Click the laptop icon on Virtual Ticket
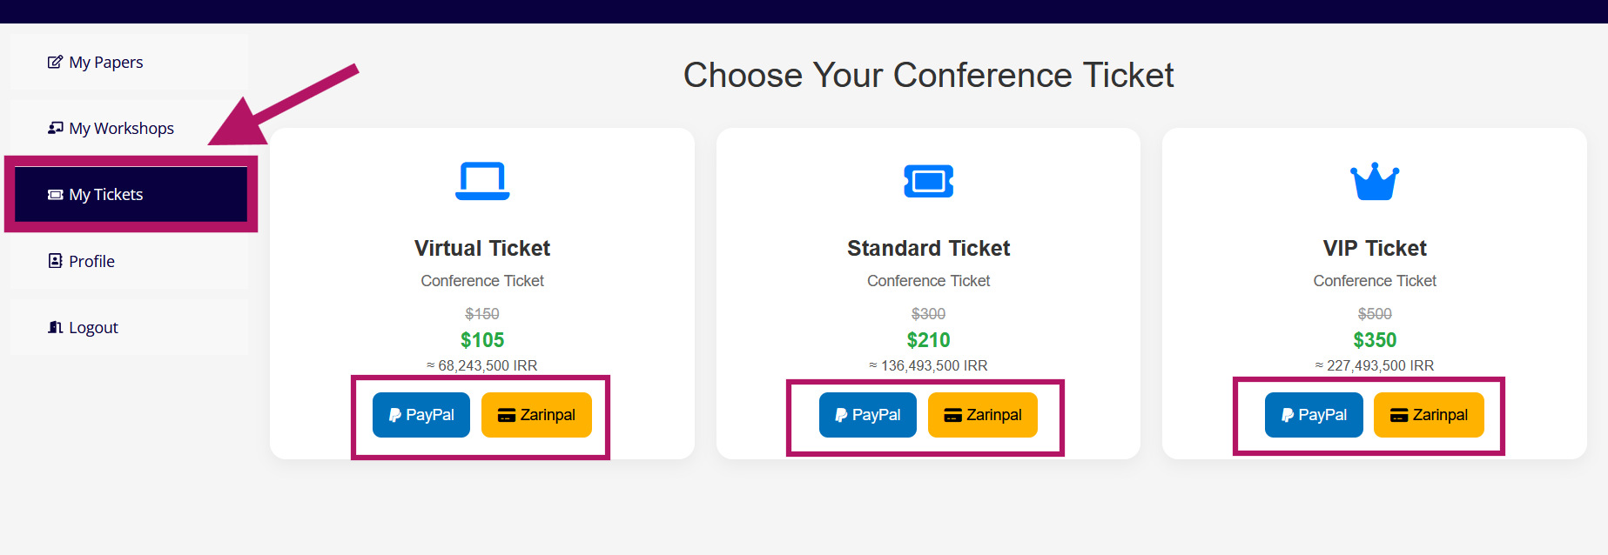Viewport: 1608px width, 555px height. pos(482,181)
